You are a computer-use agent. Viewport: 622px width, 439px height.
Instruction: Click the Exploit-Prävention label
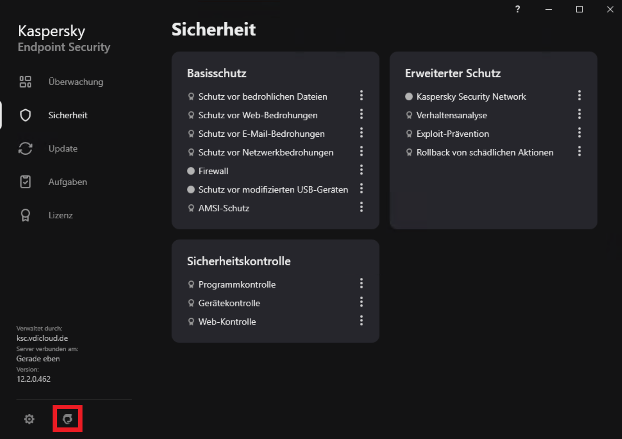453,134
